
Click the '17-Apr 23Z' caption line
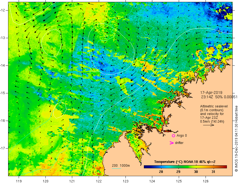tap(209, 118)
